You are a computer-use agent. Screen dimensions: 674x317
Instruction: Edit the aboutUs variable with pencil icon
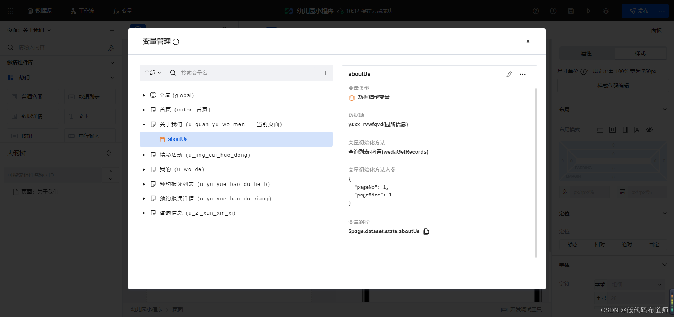click(509, 74)
